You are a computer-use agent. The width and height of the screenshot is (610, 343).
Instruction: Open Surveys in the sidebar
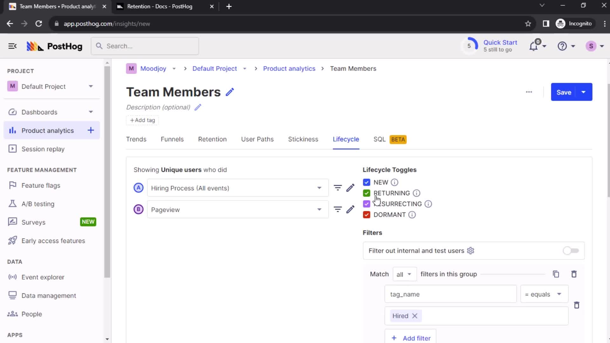click(x=51, y=222)
